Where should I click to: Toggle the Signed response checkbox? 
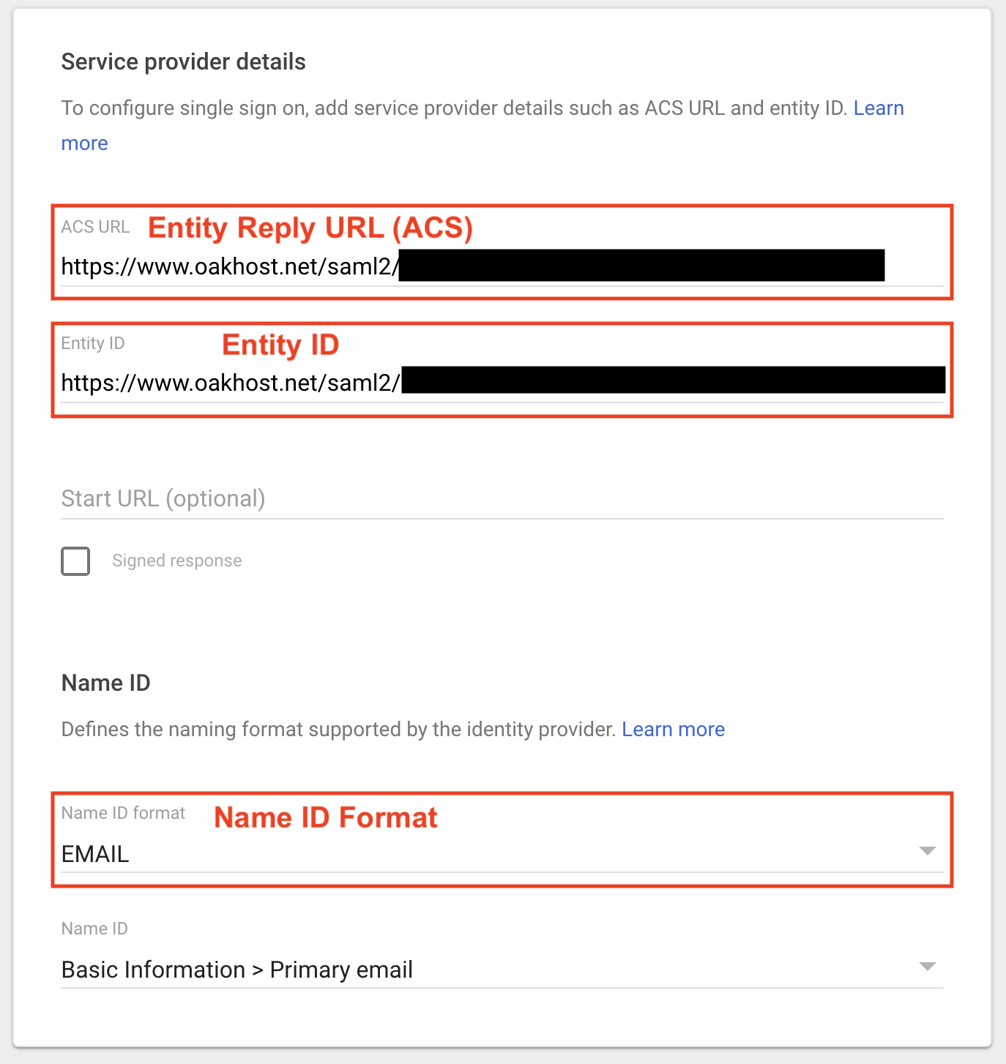pyautogui.click(x=75, y=561)
